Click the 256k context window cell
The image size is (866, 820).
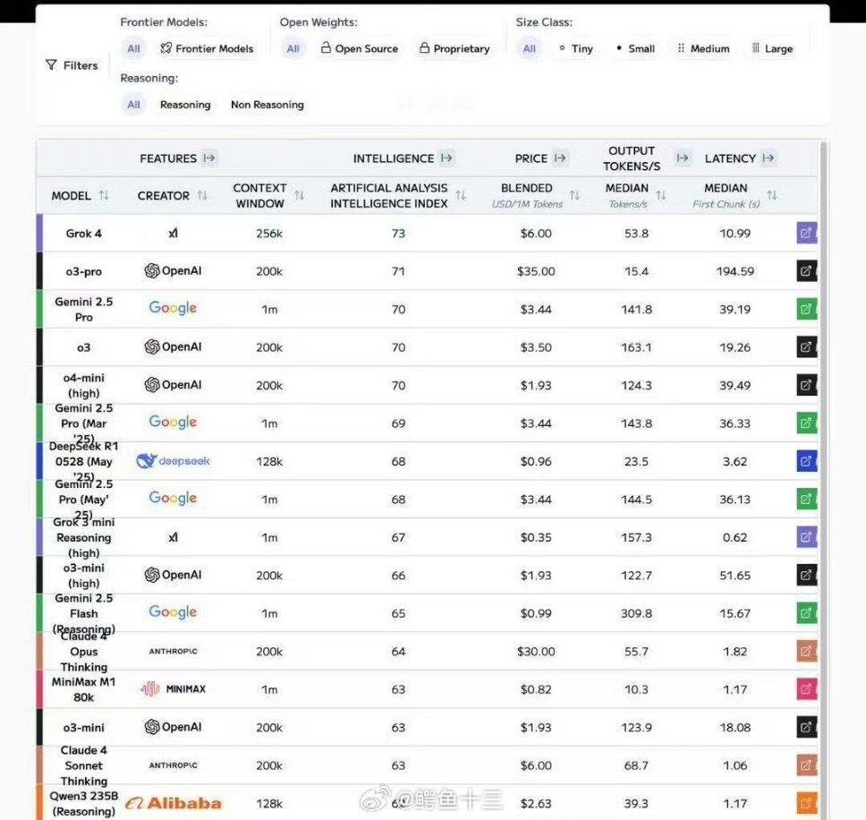(269, 233)
